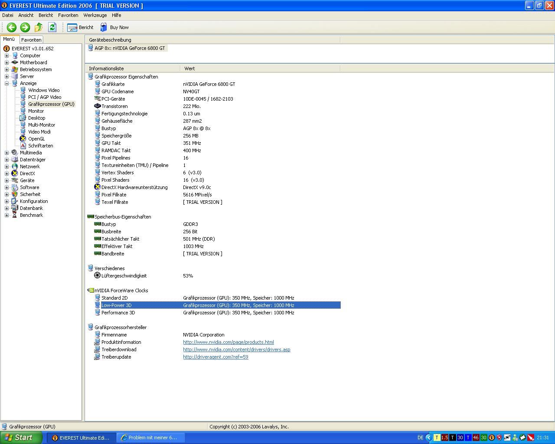Screen dimensions: 555x444
Task: Select the Schriftarten font icon in the tree
Action: (23, 146)
